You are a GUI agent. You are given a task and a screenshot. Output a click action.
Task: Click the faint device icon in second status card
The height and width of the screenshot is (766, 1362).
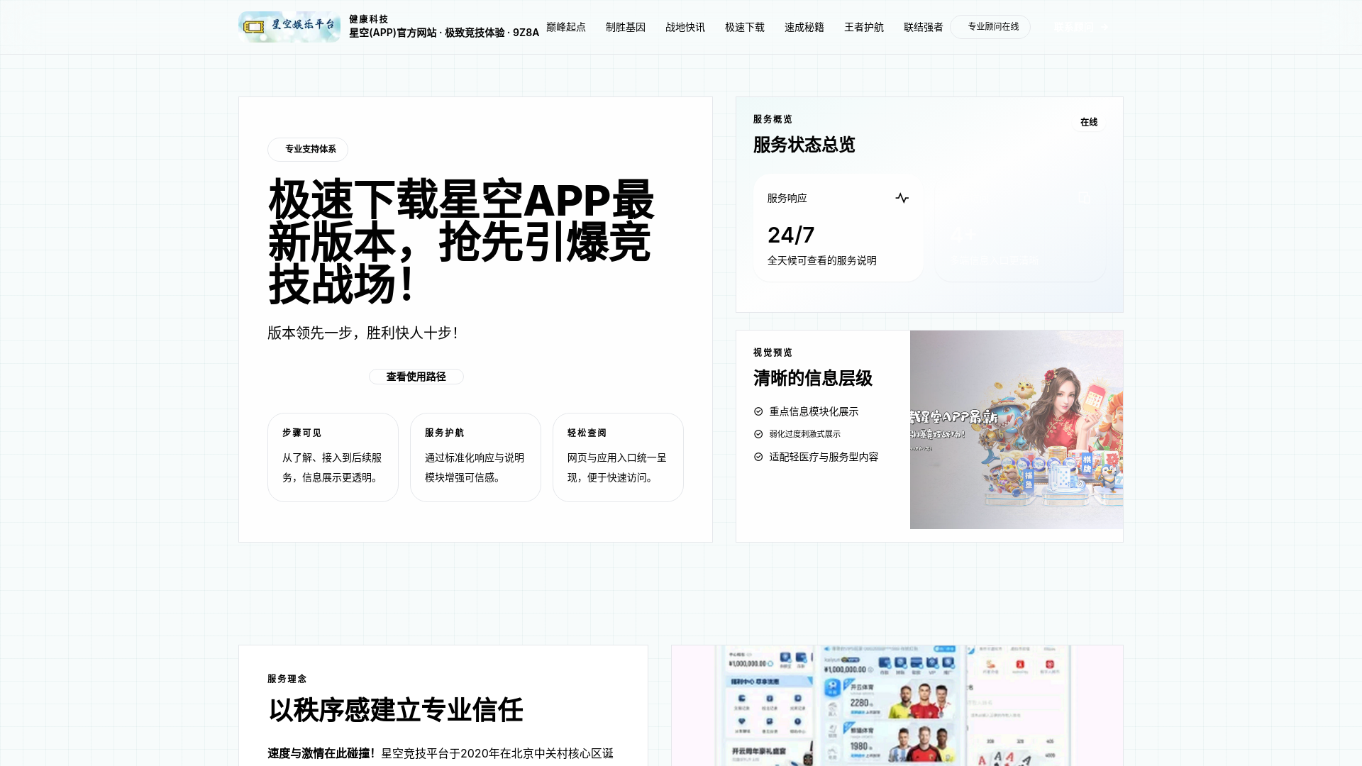(x=1084, y=198)
